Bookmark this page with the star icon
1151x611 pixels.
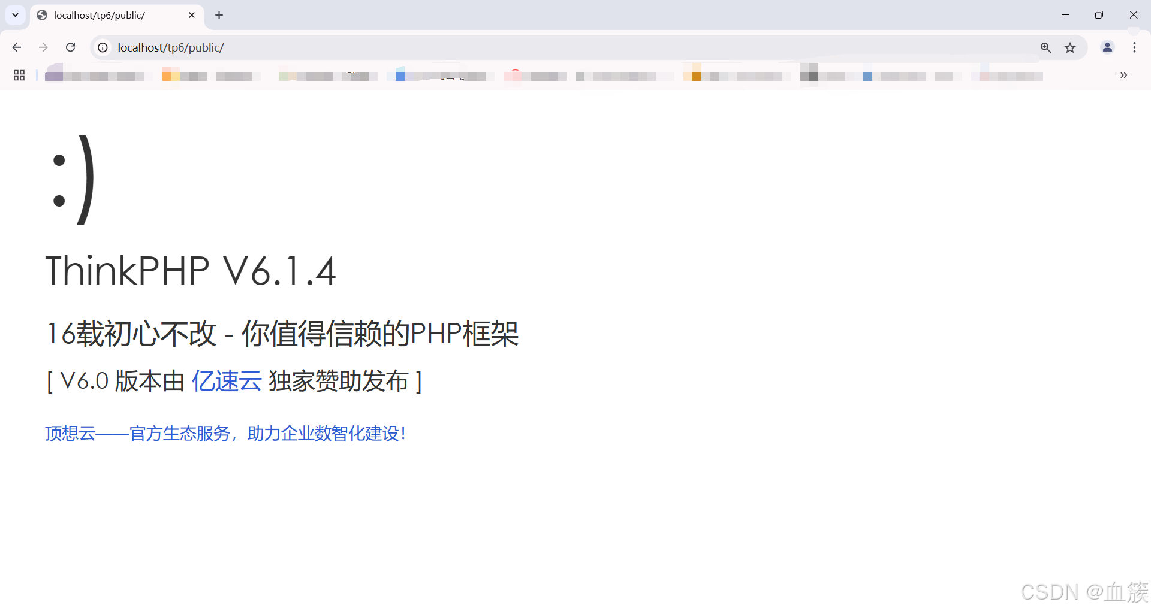coord(1070,47)
